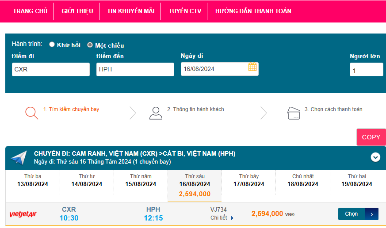Click the paper airplane trip icon
Screen dimensions: 386x228
click(x=19, y=157)
